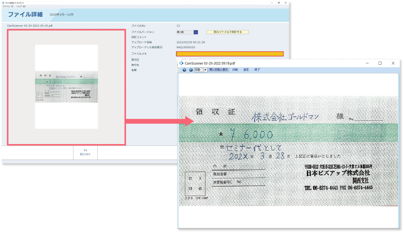
Task: Toggle 常に手前に表示 in viewer toolbar
Action: point(219,70)
